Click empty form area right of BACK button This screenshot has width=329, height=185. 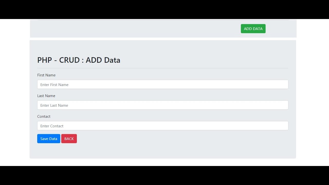[180, 139]
